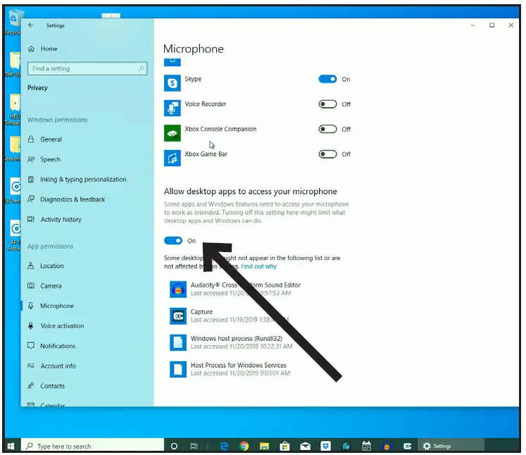Launch Microsoft Edge from taskbar

coord(224,446)
